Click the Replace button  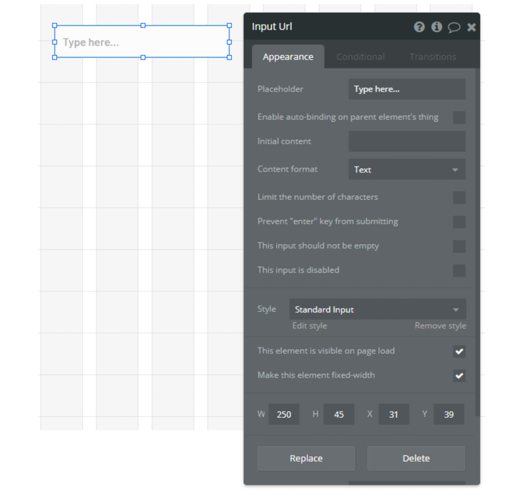[306, 458]
